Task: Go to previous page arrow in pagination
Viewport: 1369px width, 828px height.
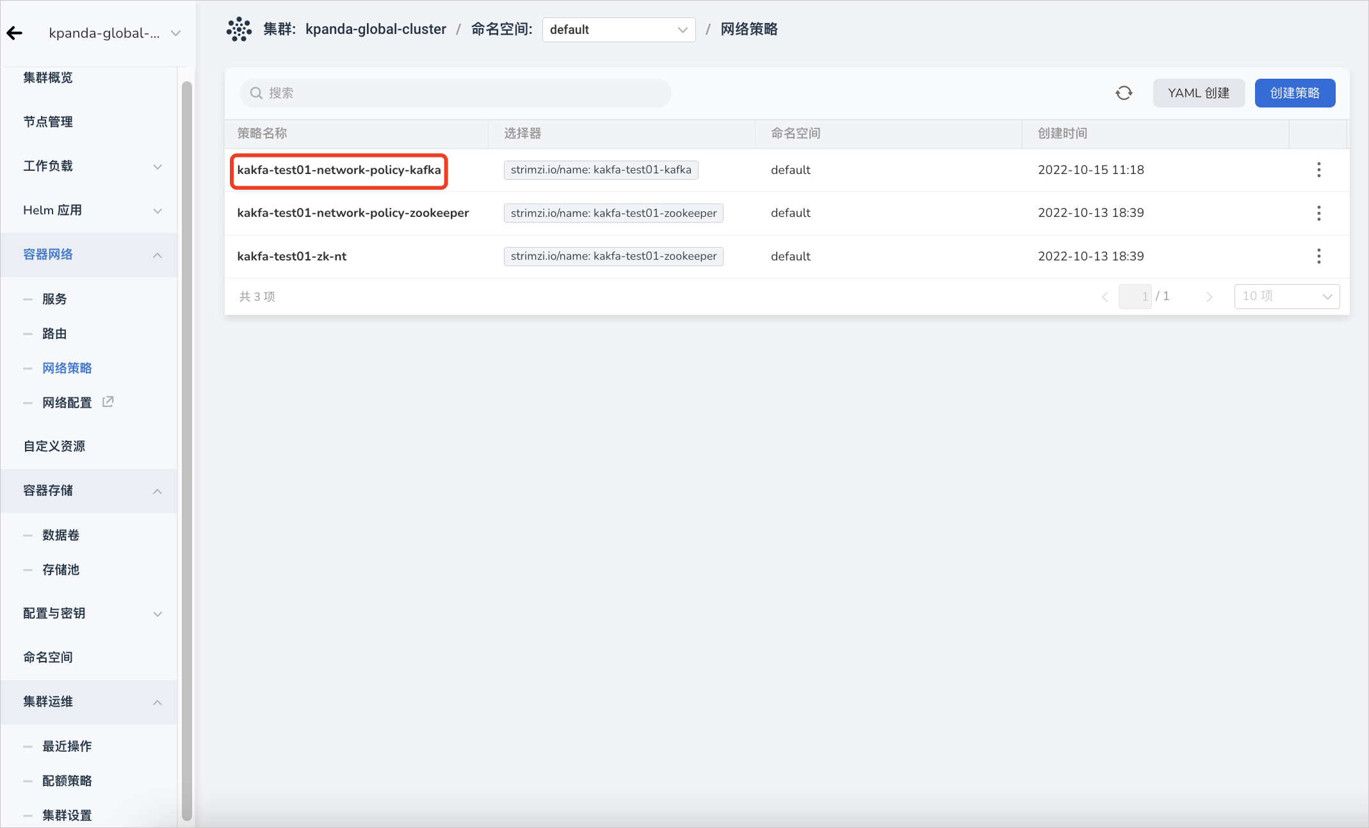Action: pyautogui.click(x=1105, y=296)
